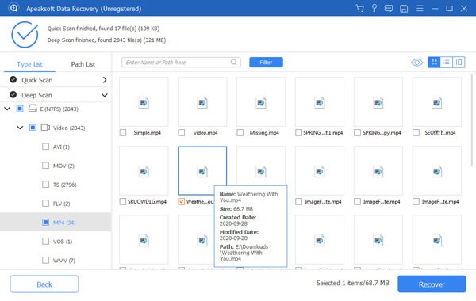Click the Selected 1 items/68.7 MB status text
The height and width of the screenshot is (301, 476).
pos(352,283)
